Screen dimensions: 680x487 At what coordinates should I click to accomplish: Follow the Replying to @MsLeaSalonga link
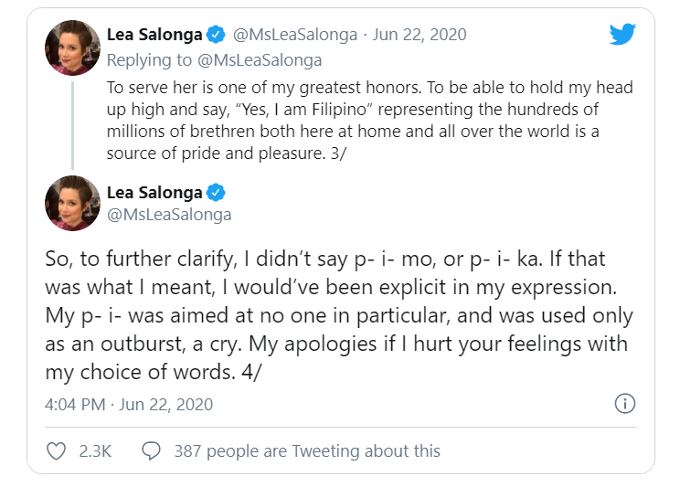click(x=214, y=60)
